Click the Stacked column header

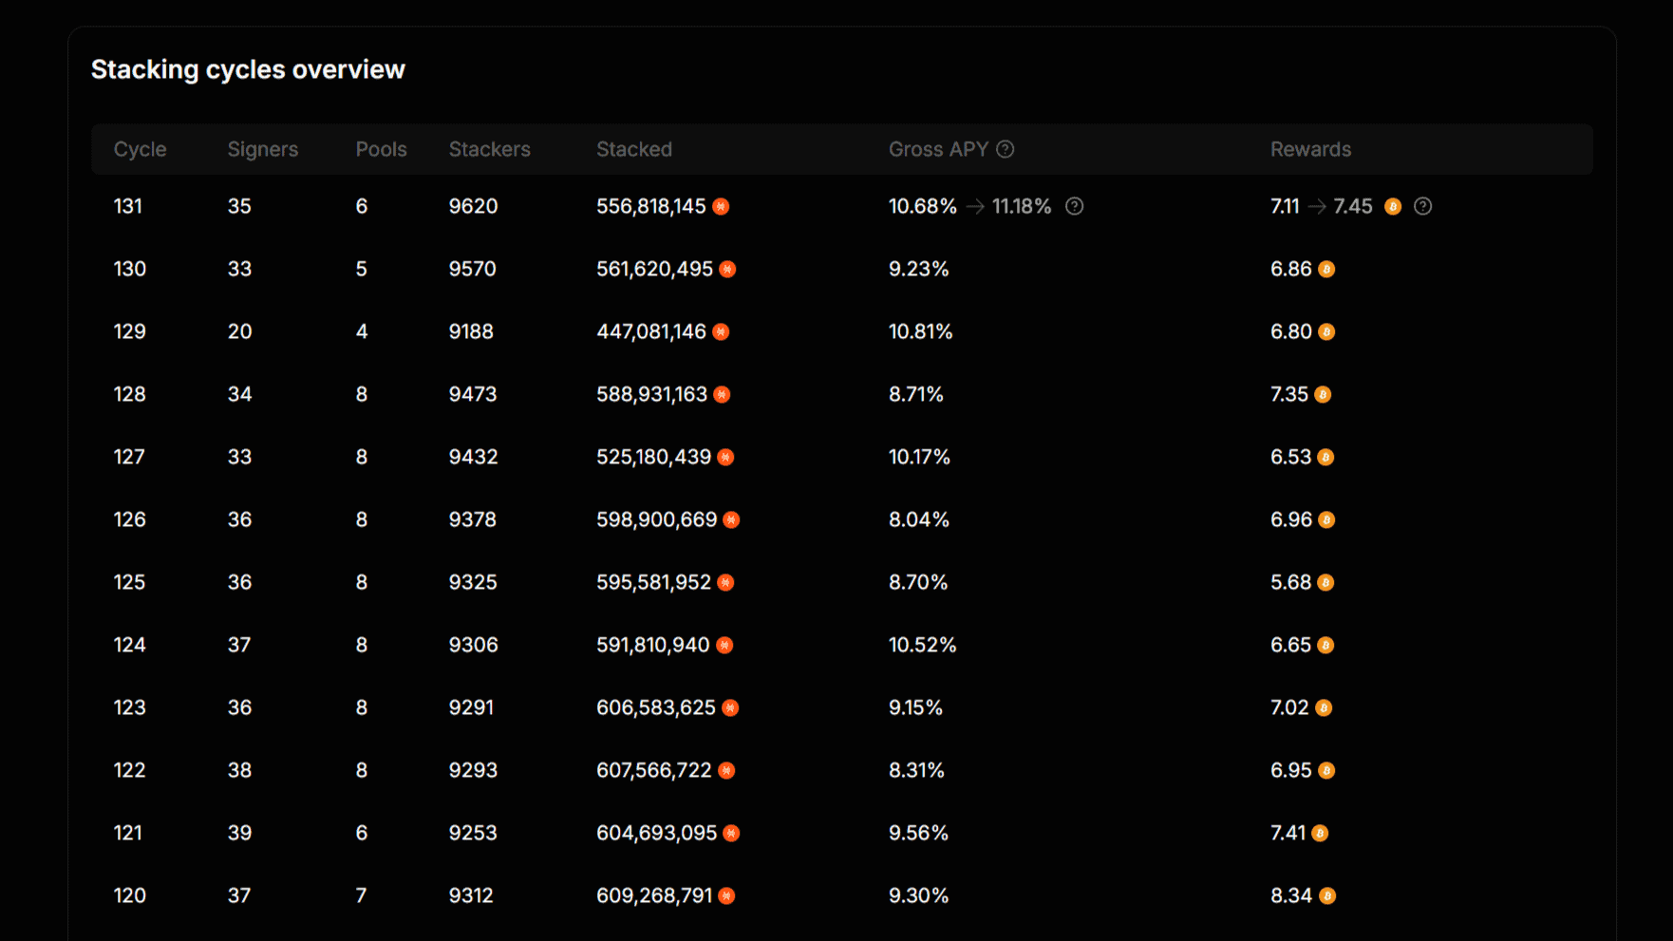tap(633, 149)
